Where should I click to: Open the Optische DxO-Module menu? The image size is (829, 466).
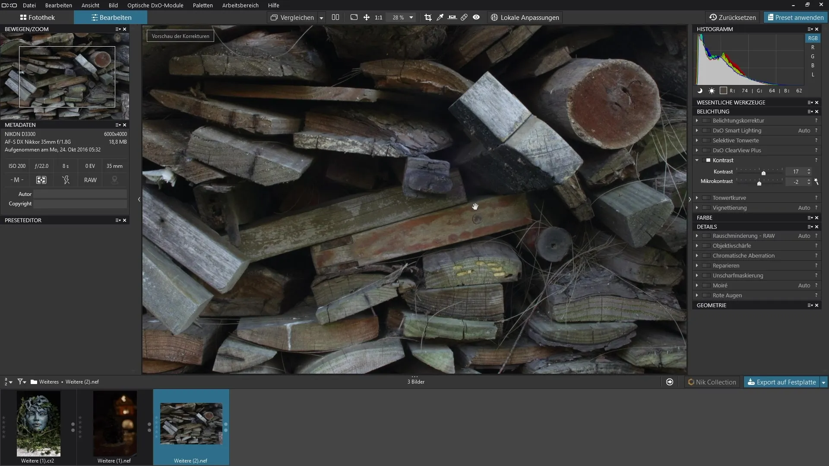point(155,5)
